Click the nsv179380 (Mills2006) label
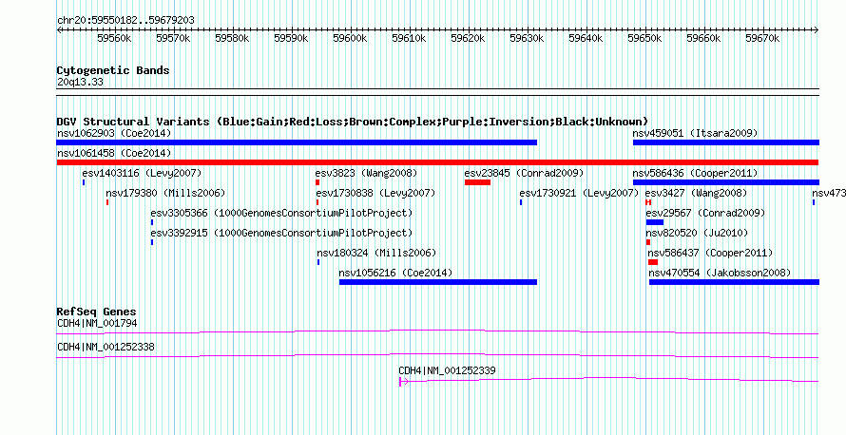Image resolution: width=846 pixels, height=435 pixels. (x=165, y=193)
